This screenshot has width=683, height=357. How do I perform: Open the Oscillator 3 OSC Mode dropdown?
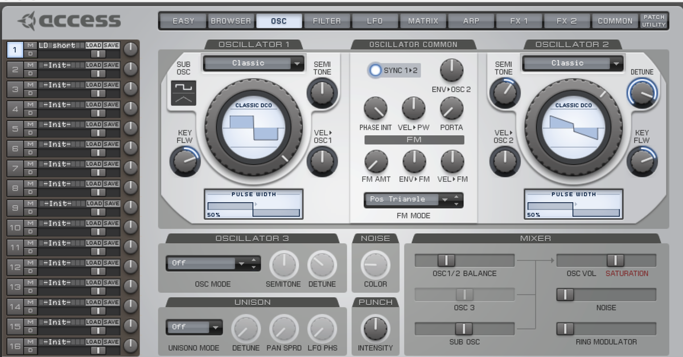[x=208, y=263]
